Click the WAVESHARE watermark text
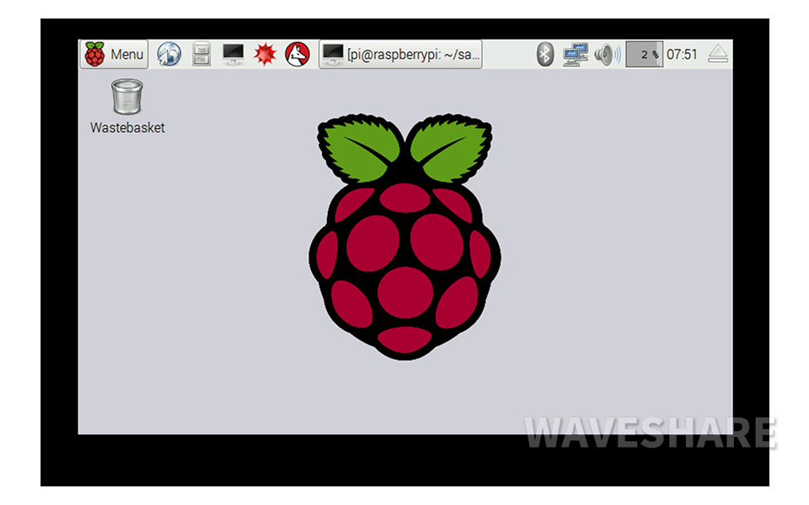This screenshot has height=505, width=809. (x=650, y=433)
